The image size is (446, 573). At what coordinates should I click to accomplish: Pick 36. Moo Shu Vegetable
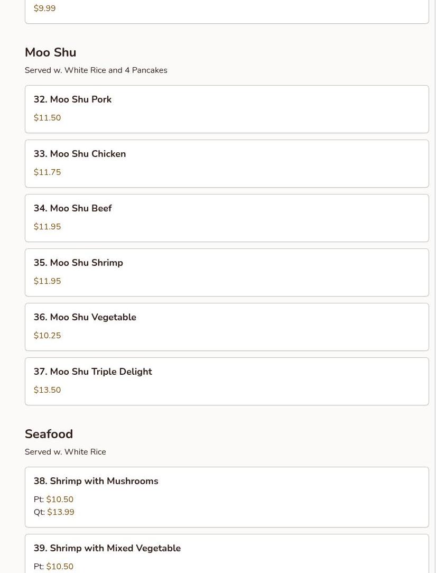point(227,327)
